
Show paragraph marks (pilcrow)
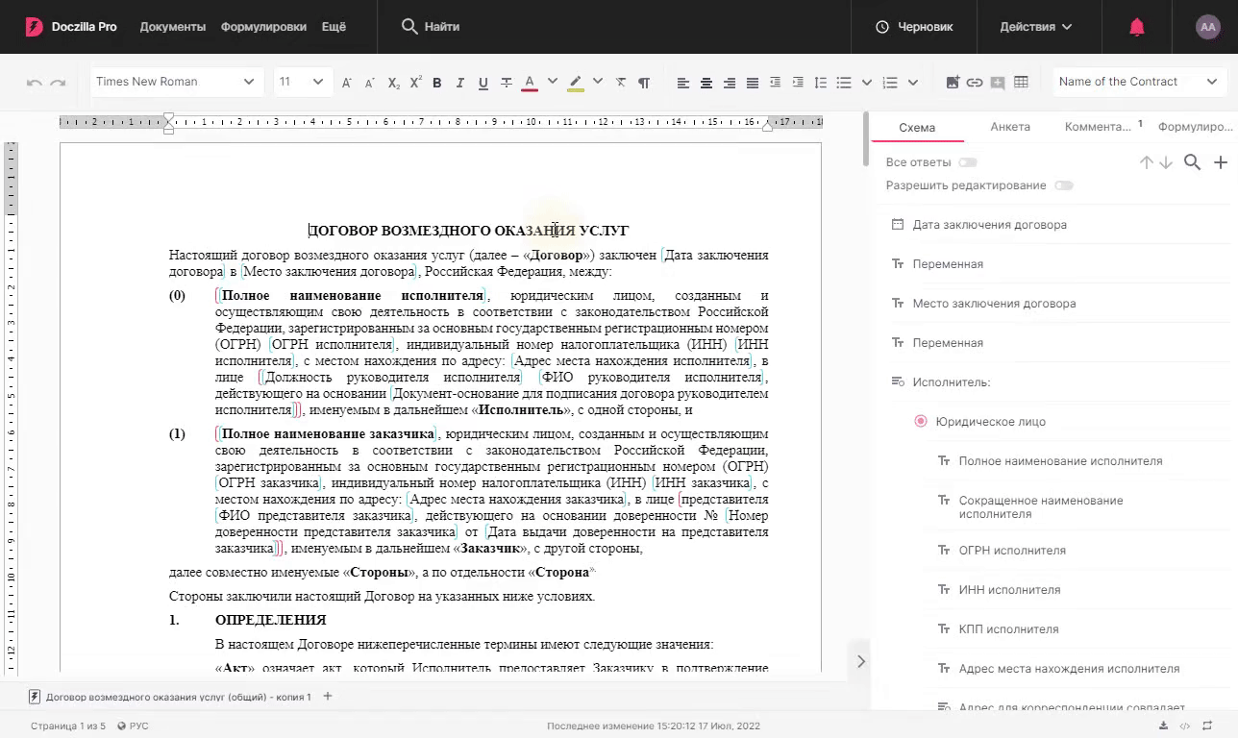pos(643,83)
